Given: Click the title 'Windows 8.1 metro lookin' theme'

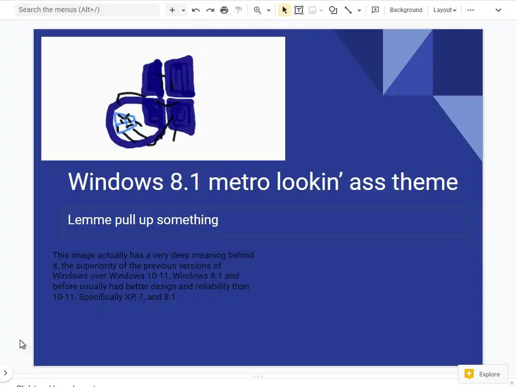Looking at the screenshot, I should tap(263, 181).
